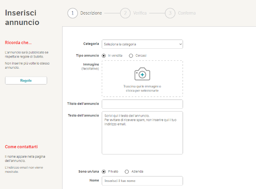Jump to the "Conferma" step label
The height and width of the screenshot is (189, 256).
pyautogui.click(x=187, y=13)
